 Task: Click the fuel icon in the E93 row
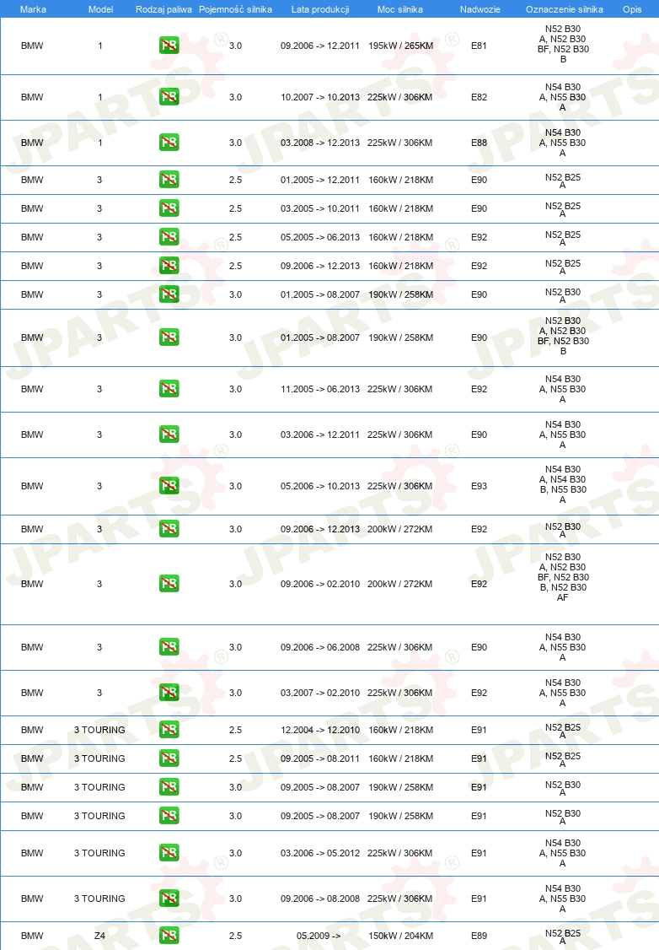click(169, 486)
